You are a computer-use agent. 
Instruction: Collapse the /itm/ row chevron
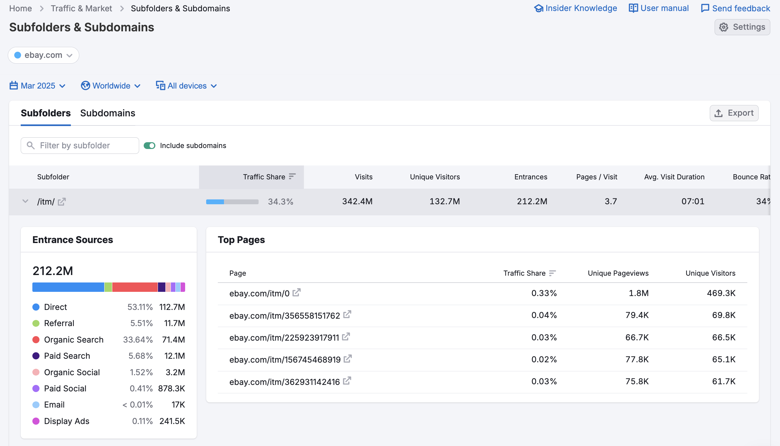pos(25,201)
